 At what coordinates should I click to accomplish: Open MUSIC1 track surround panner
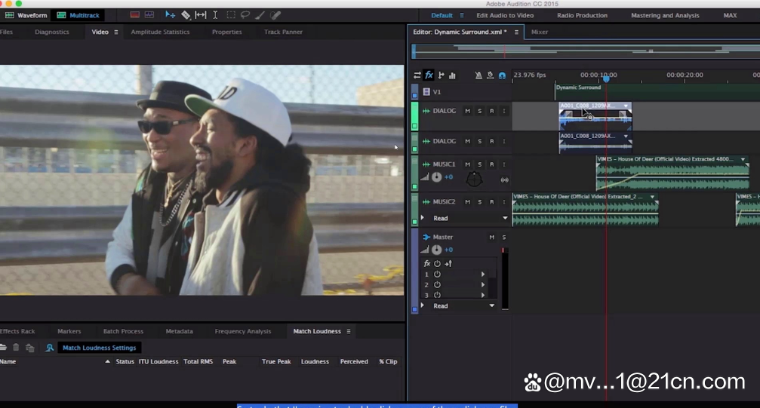pyautogui.click(x=474, y=179)
